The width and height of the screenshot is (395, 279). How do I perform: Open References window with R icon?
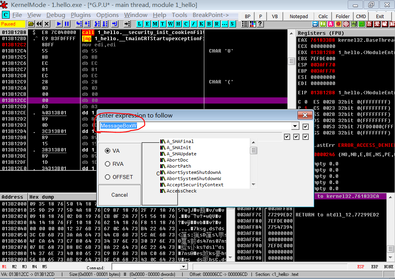(217, 24)
